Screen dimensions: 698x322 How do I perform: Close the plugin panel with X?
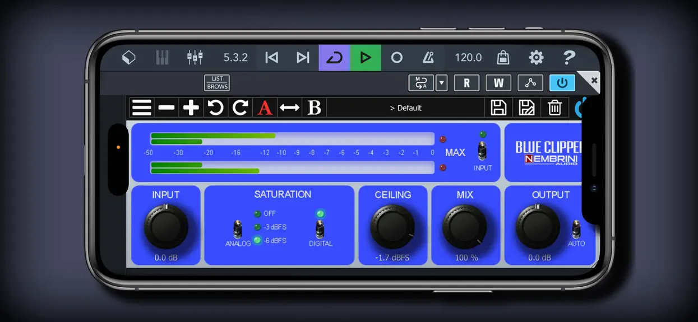click(594, 81)
